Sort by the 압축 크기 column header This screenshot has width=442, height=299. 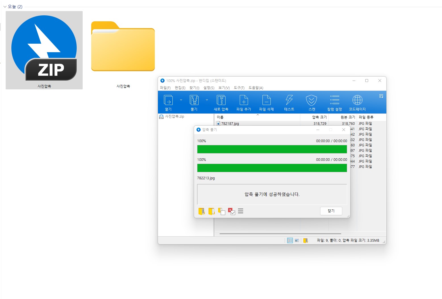pyautogui.click(x=314, y=117)
